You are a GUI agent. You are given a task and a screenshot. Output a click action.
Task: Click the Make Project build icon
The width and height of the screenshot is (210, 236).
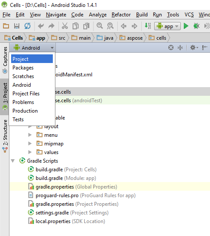(x=148, y=26)
